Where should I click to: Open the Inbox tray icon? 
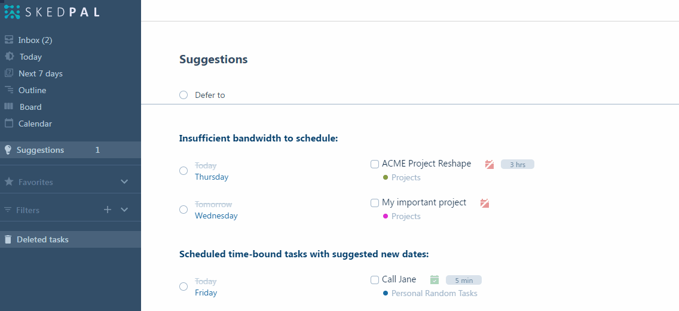coord(8,40)
